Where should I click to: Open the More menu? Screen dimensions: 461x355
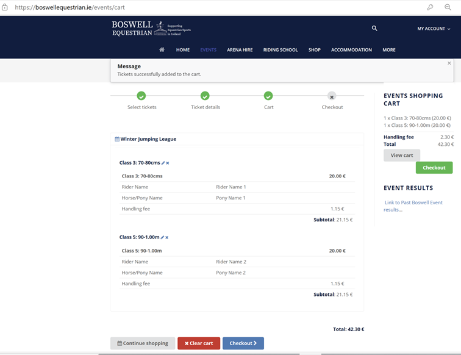pos(388,50)
